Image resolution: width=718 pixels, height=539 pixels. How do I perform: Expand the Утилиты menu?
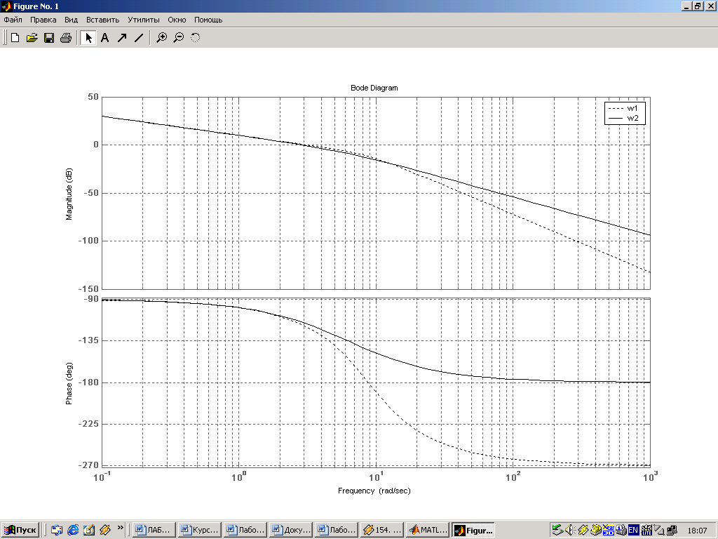pos(143,20)
